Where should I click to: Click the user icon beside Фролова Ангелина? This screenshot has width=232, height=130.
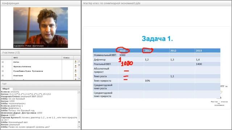pyautogui.click(x=76, y=66)
